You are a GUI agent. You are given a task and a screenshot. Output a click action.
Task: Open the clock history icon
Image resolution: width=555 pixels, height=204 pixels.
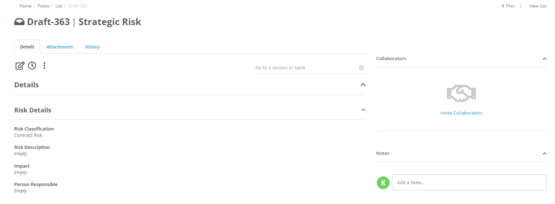click(x=32, y=65)
